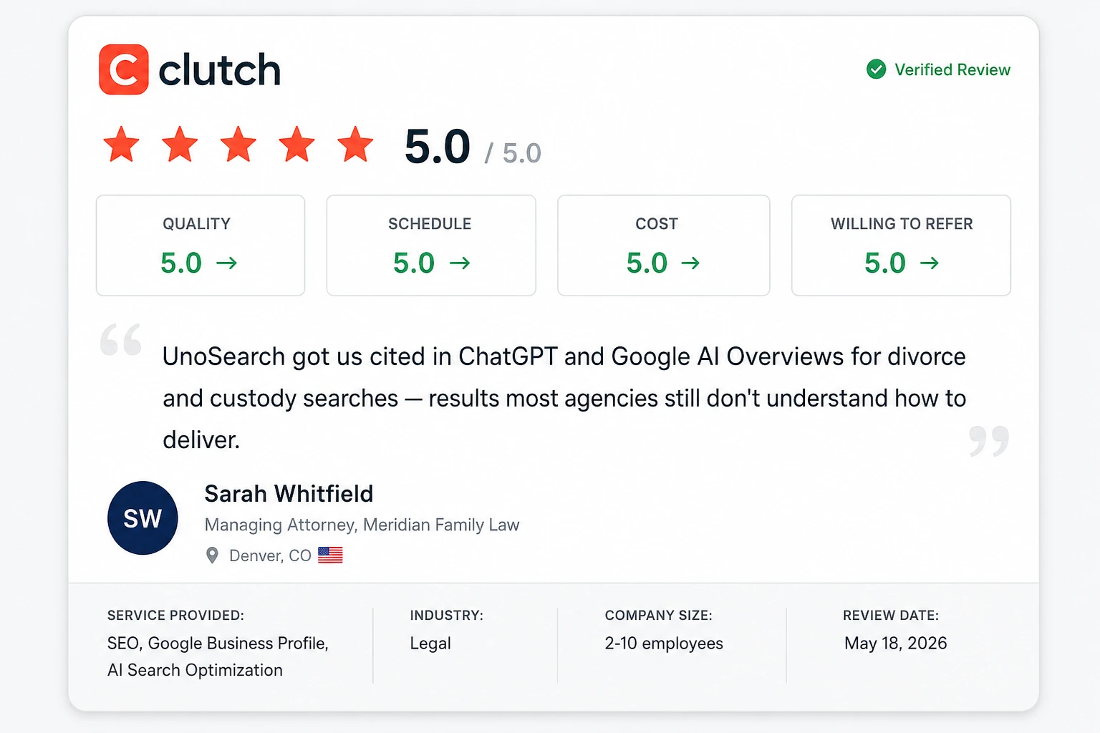This screenshot has height=733, width=1100.
Task: Open Sarah Whitfield's reviewer name
Action: click(x=289, y=494)
